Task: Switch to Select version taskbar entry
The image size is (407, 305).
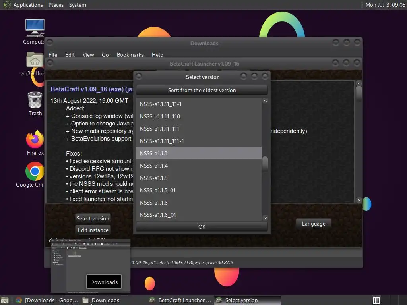Action: (x=248, y=300)
